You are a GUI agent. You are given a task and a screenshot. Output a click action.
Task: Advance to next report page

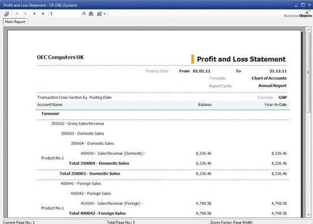[x=35, y=14]
